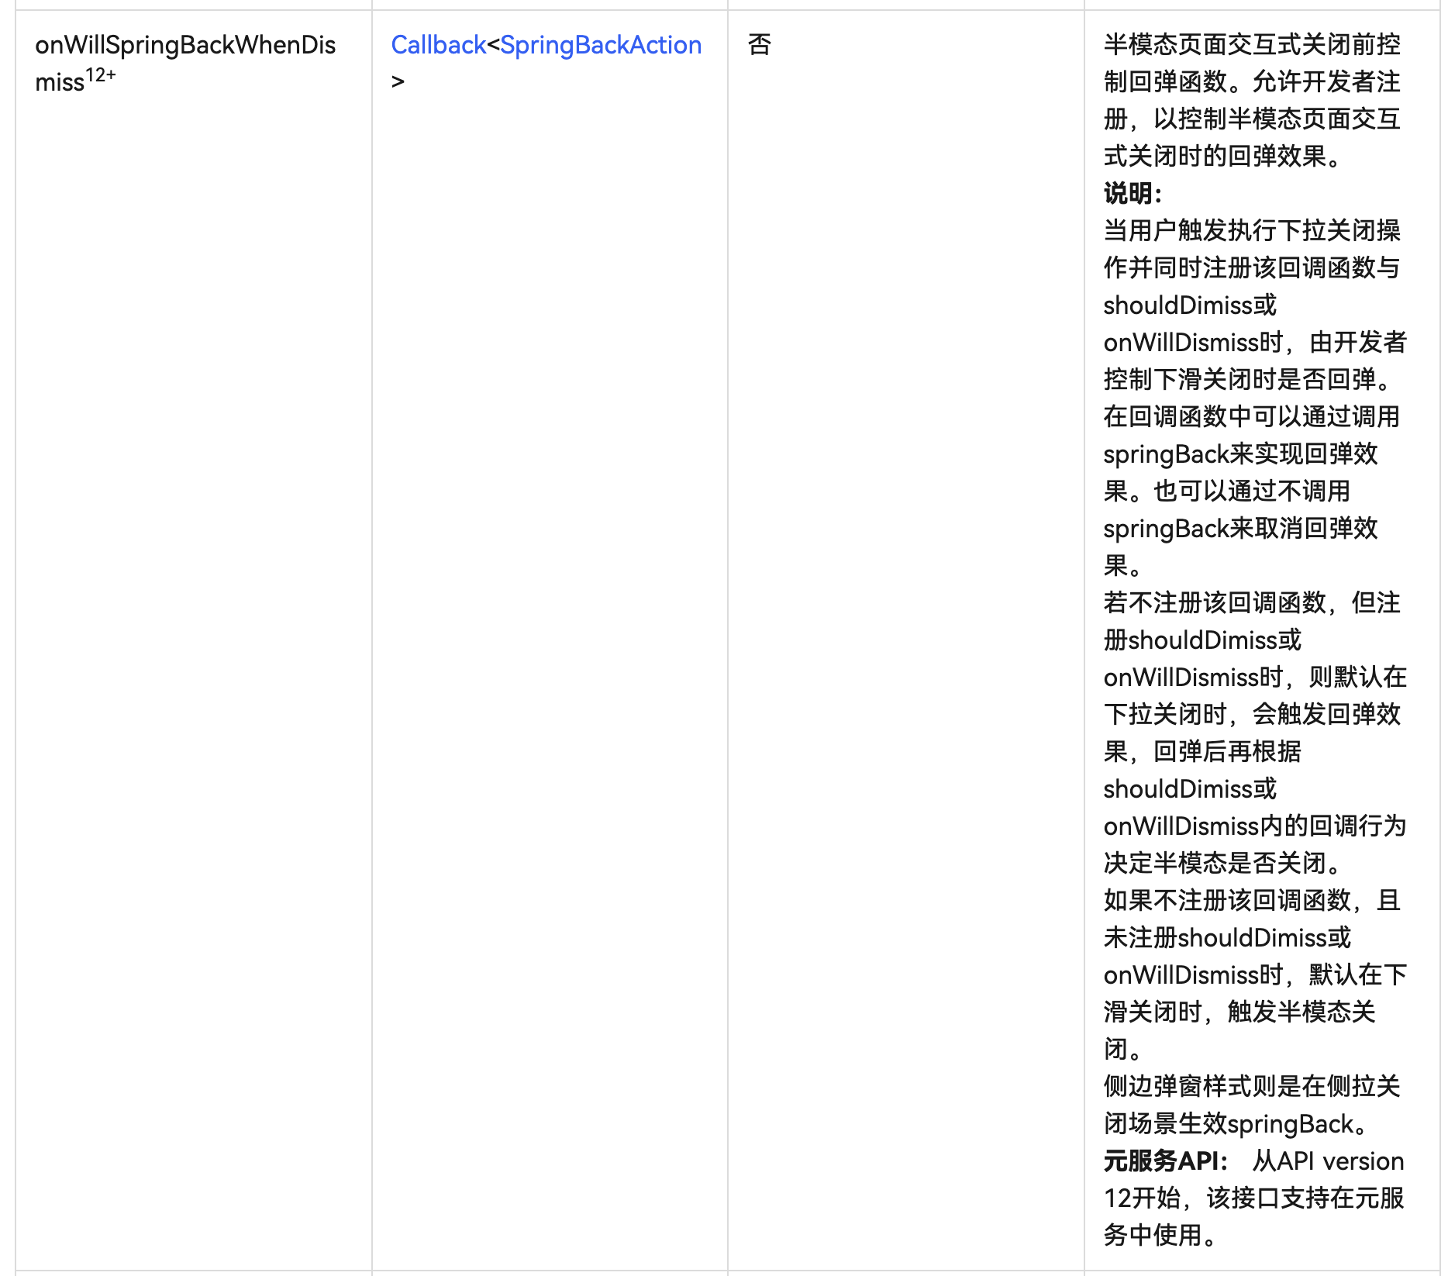Image resolution: width=1448 pixels, height=1276 pixels.
Task: Click the text springBack来取消回弹效
Action: click(x=1240, y=528)
